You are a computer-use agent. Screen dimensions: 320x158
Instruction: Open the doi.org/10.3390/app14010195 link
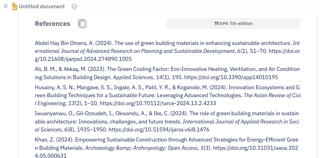[x=231, y=77]
